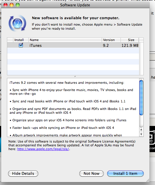Viewport: 155px width, 185px height.
Task: Click 'Faster back-ups while syncing' bullet
Action: [x=62, y=128]
